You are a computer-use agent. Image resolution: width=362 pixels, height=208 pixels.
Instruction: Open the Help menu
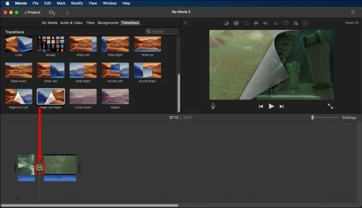click(x=126, y=3)
